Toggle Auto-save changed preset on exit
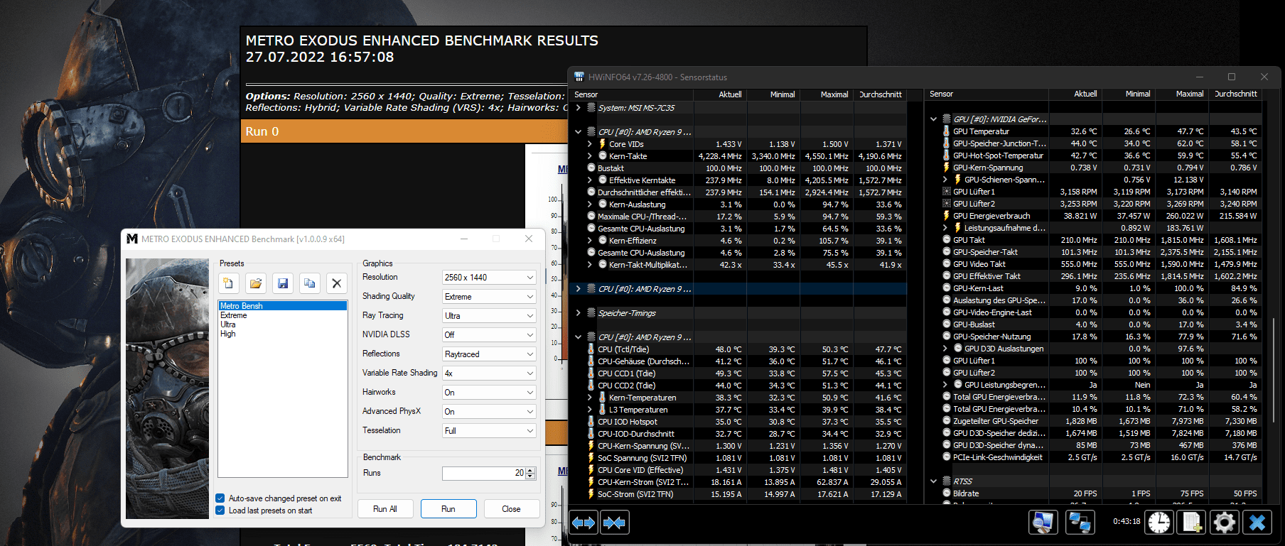Image resolution: width=1285 pixels, height=546 pixels. pos(220,498)
